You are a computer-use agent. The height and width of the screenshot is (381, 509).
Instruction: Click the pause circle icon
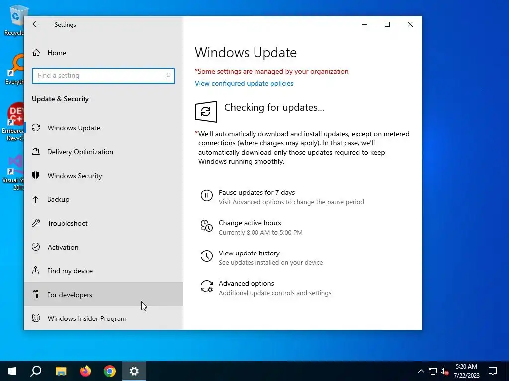coord(207,195)
